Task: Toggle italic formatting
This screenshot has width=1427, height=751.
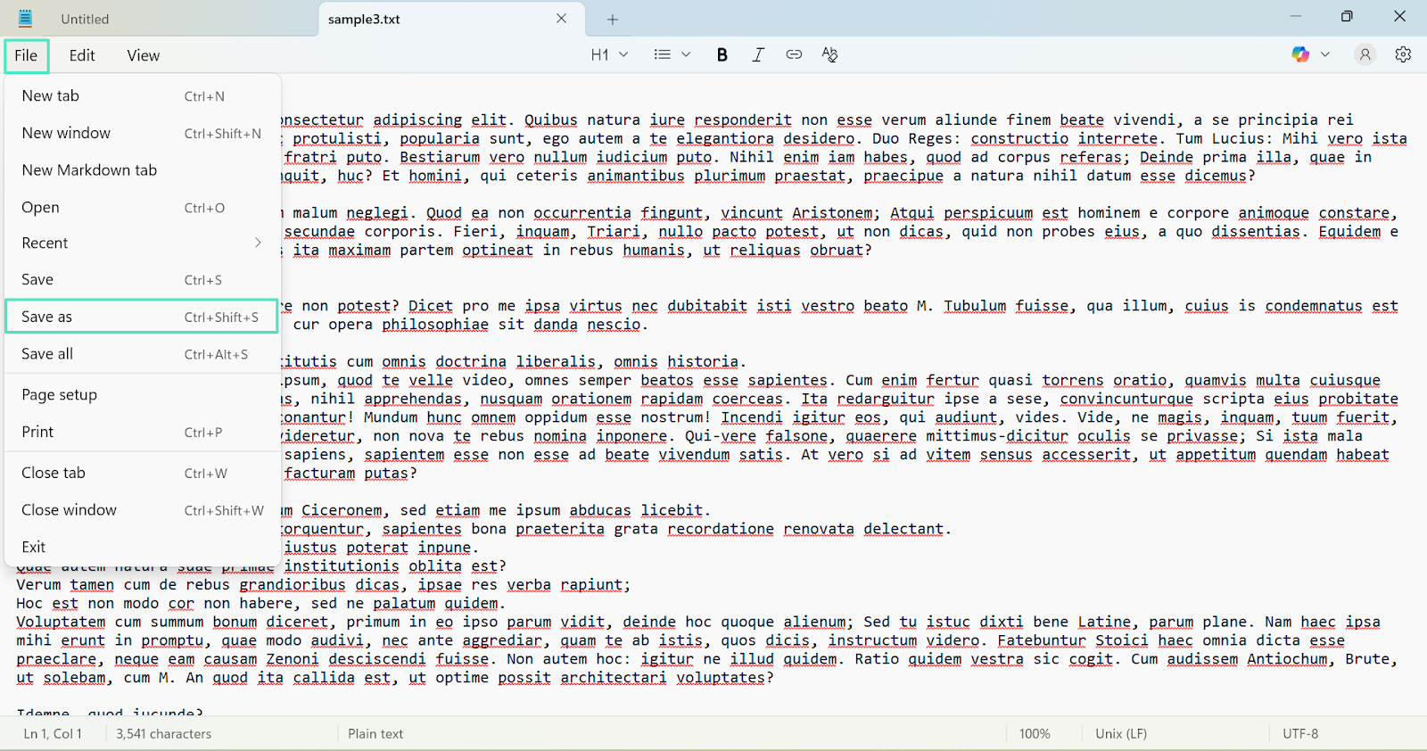Action: pos(758,54)
